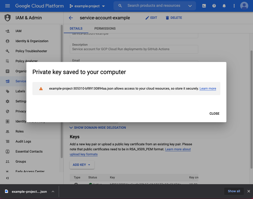Click Show all downloads

click(234, 191)
